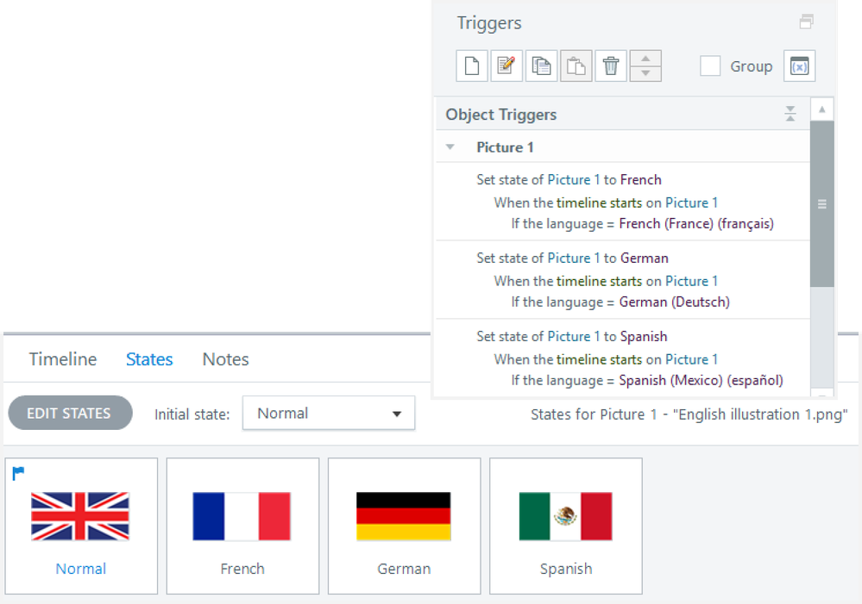Open the variable manager
This screenshot has height=604, width=862.
point(798,65)
